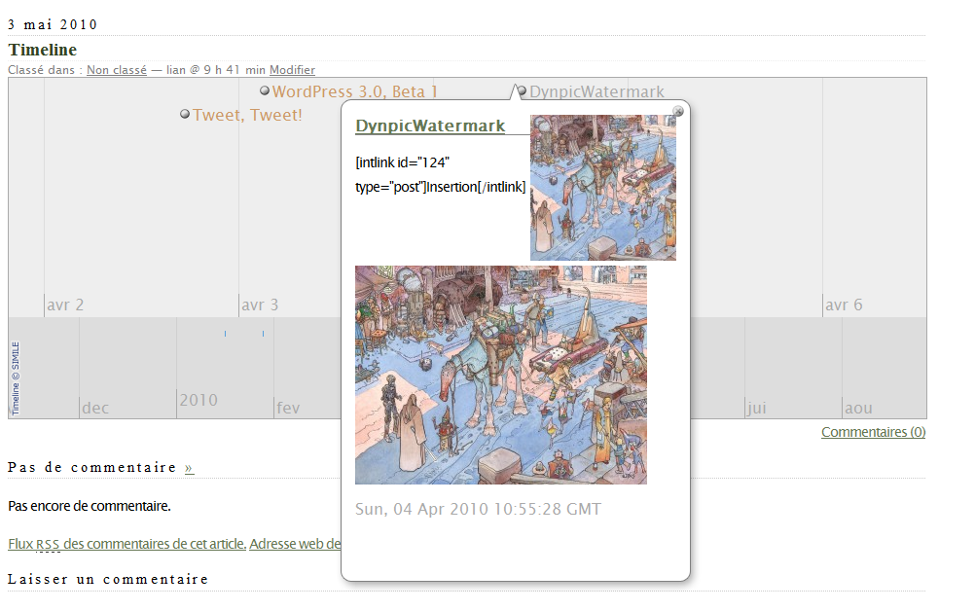This screenshot has height=610, width=975.
Task: Click the Modifier edit link
Action: pos(292,70)
